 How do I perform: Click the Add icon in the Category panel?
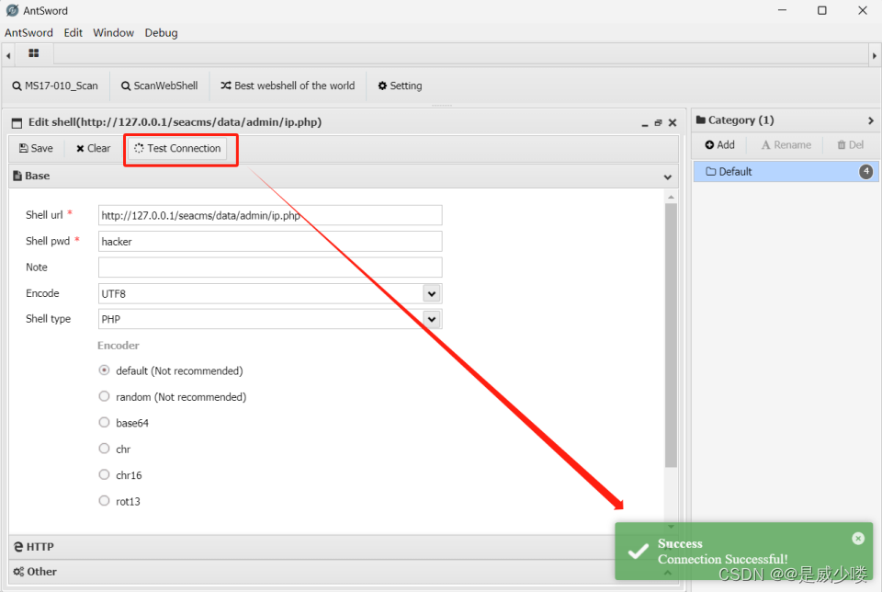707,144
